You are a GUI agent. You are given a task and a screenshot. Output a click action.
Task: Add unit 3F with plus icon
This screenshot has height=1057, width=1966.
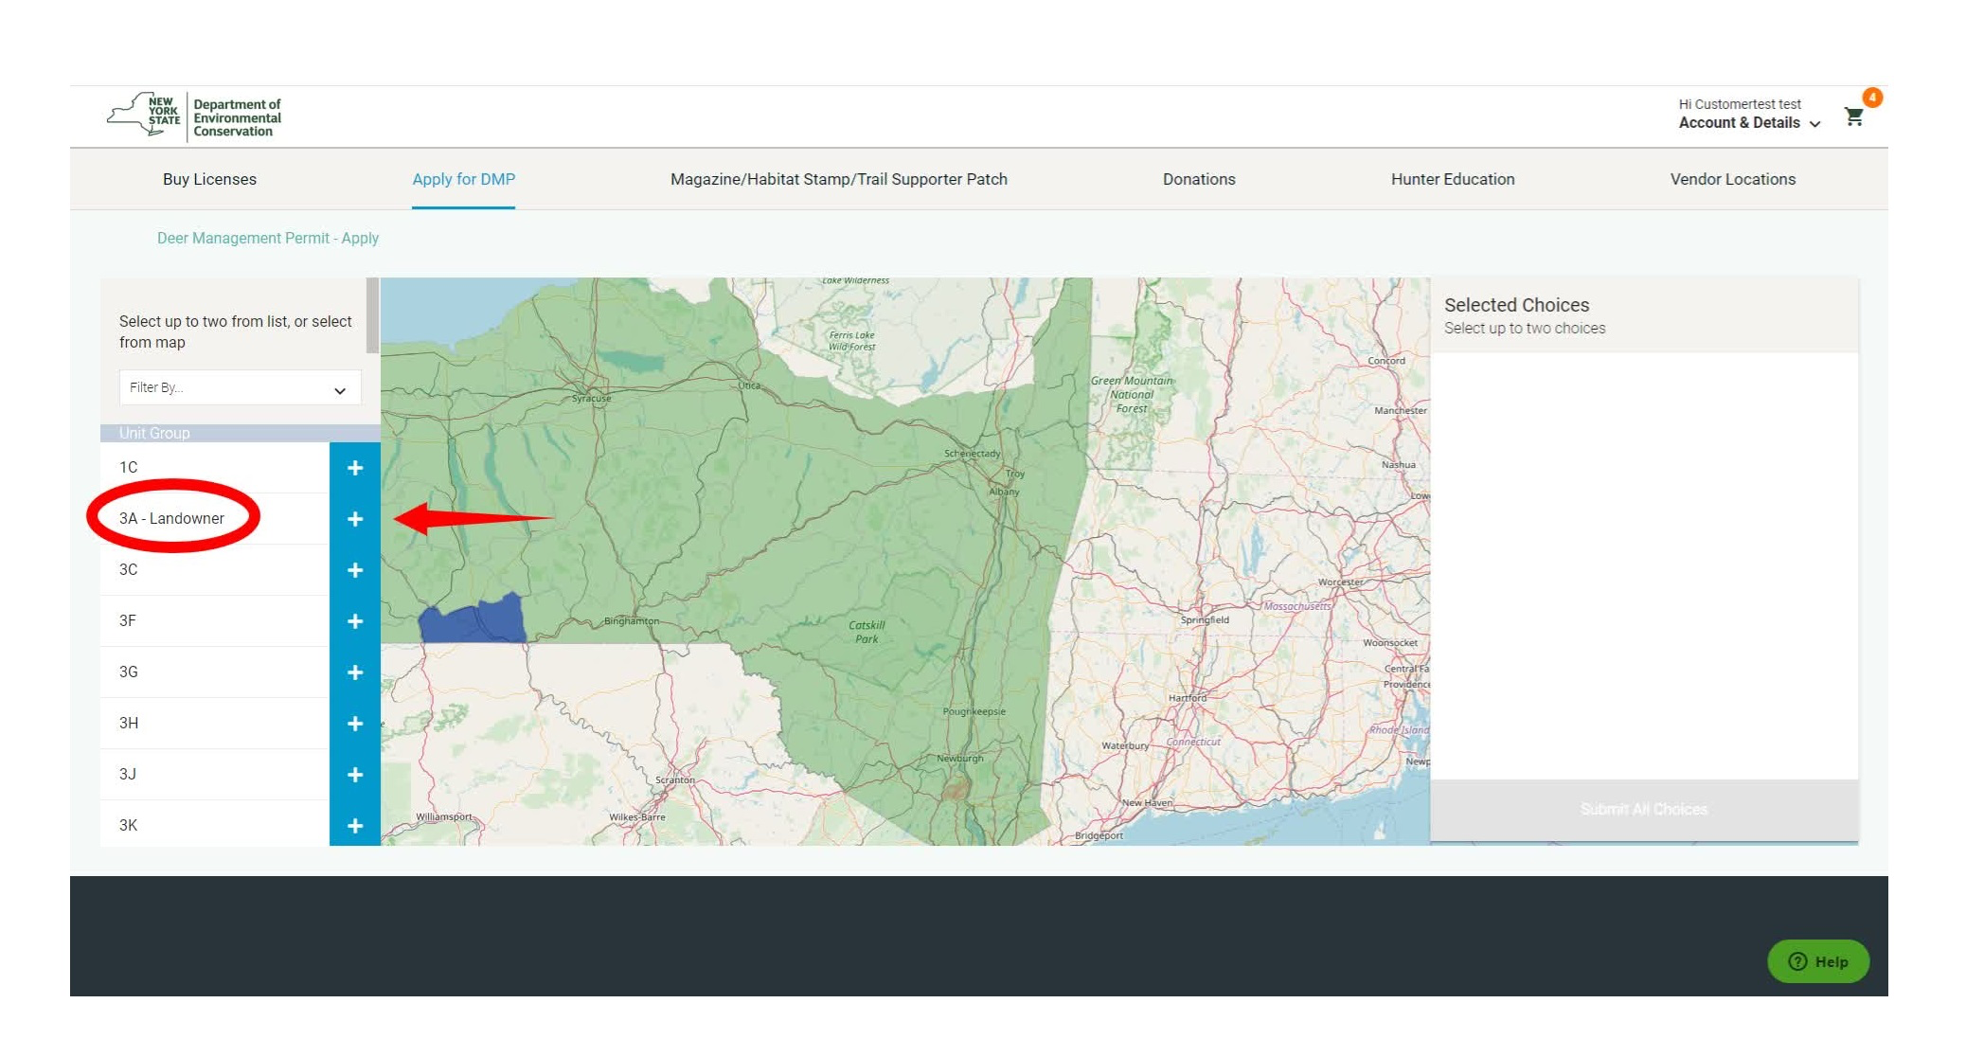click(x=355, y=621)
